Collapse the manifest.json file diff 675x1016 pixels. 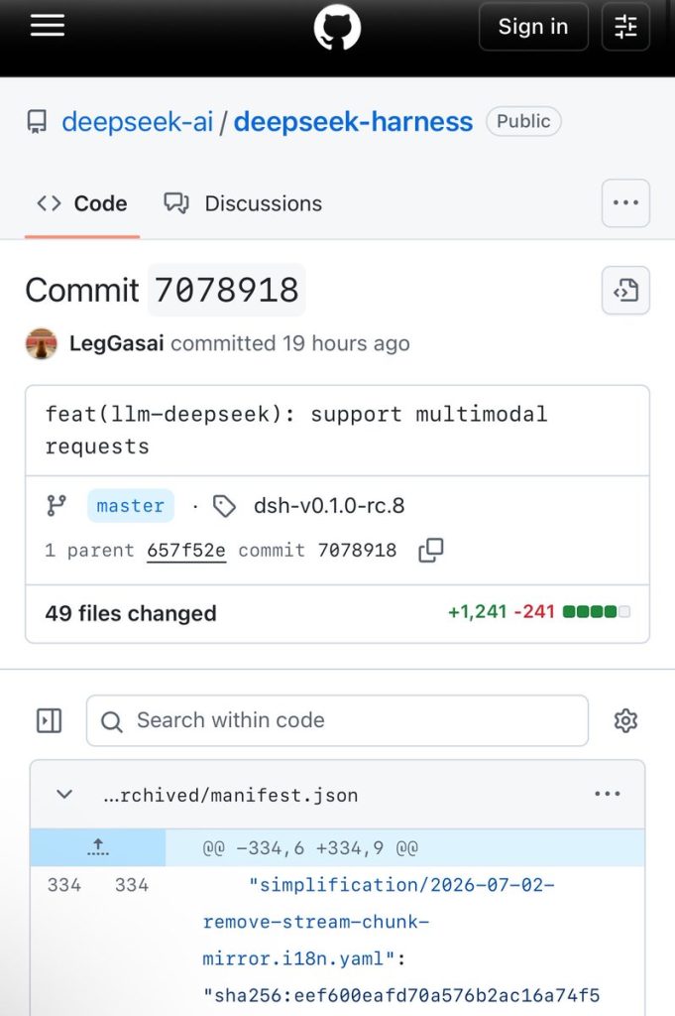coord(64,794)
